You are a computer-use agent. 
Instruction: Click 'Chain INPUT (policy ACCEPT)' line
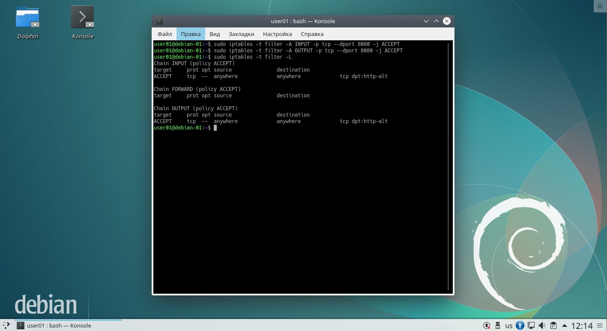click(x=194, y=63)
